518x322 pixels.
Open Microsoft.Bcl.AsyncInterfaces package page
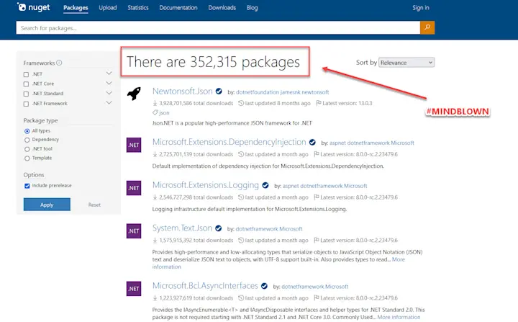[205, 285]
